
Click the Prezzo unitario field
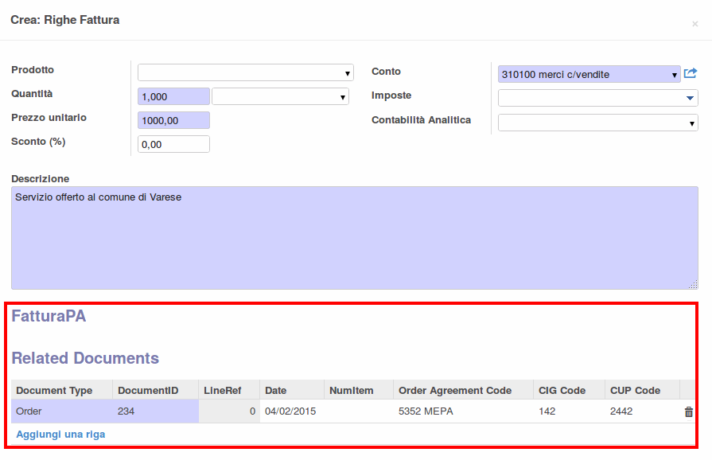[173, 120]
